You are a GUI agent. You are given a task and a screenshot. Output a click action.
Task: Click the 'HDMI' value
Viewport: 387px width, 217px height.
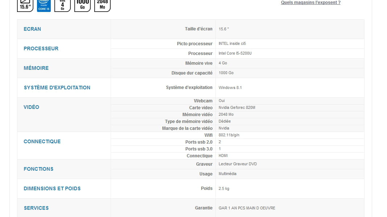[223, 156]
